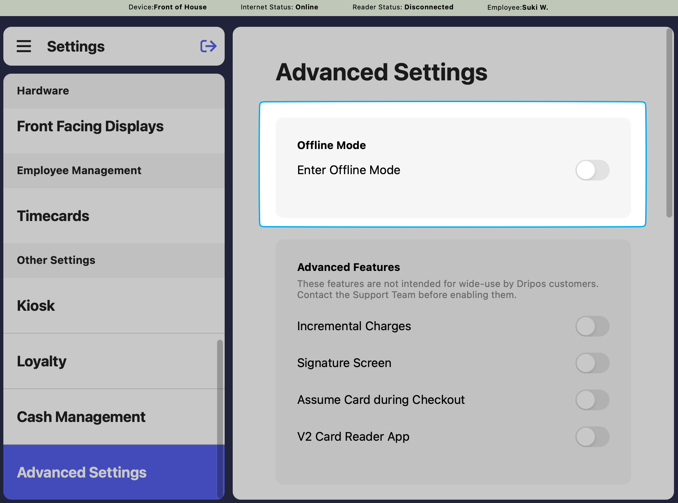Viewport: 678px width, 503px height.
Task: Toggle Enter Offline Mode switch
Action: (592, 170)
